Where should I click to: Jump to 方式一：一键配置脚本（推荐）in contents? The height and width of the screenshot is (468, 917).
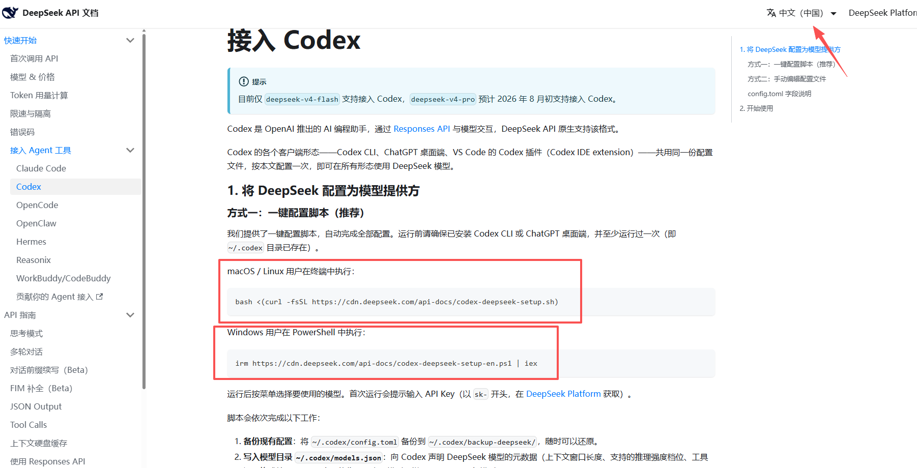pos(791,64)
